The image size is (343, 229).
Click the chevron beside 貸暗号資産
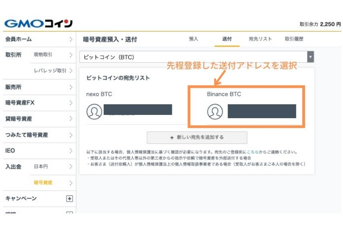71,119
